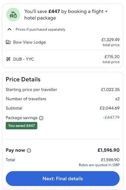Click the Price Details heading
126x190 pixels.
[23, 79]
